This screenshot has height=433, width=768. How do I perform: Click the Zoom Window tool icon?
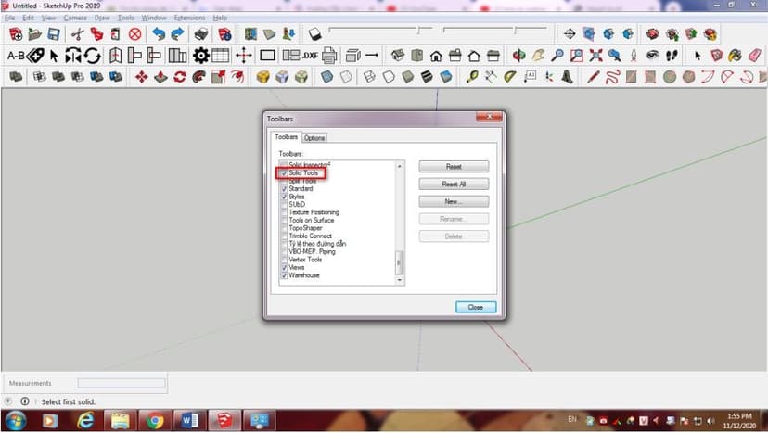pyautogui.click(x=577, y=56)
